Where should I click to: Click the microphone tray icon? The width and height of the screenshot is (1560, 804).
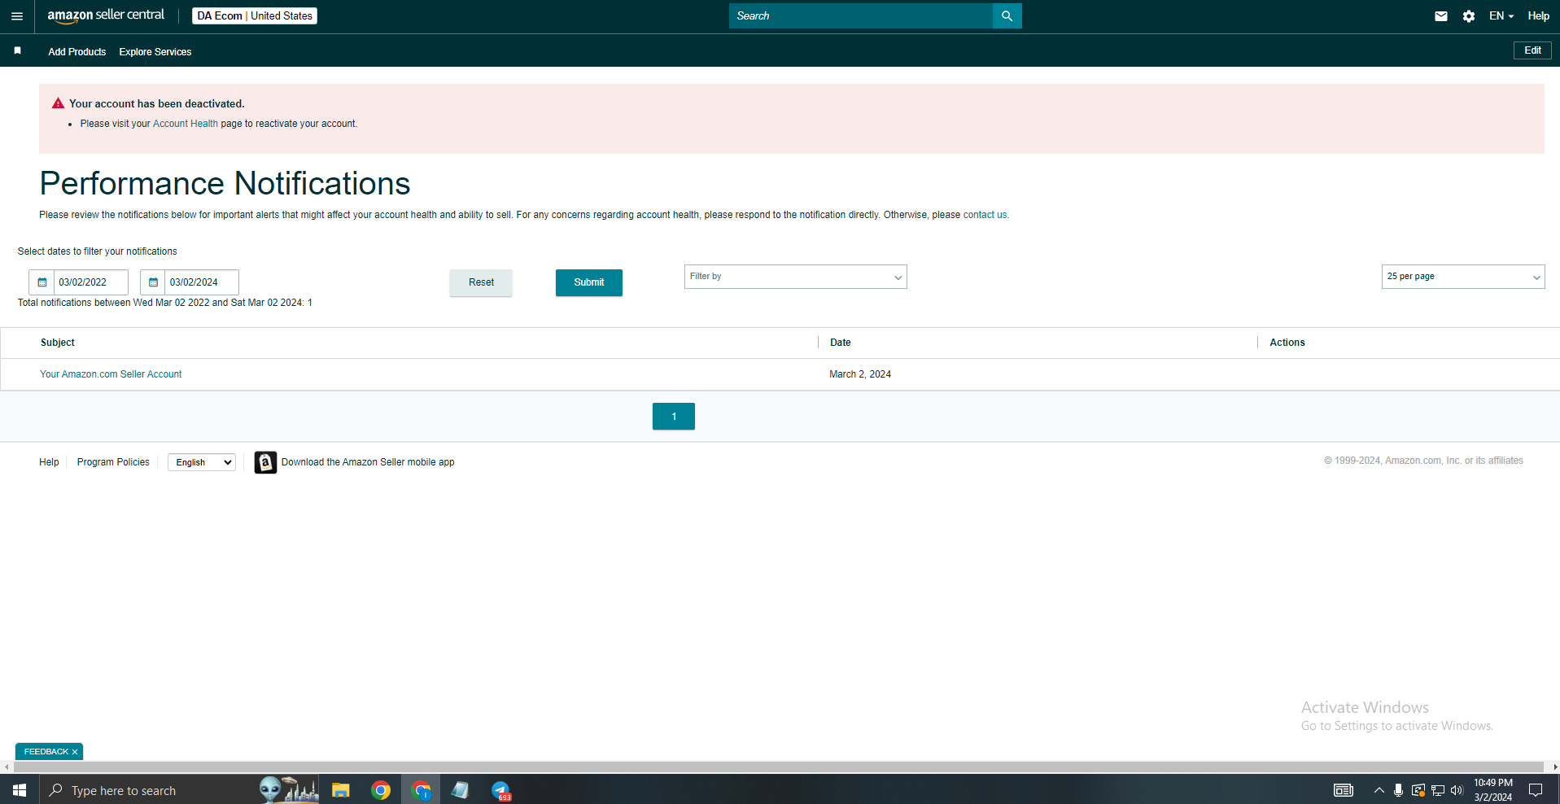click(1398, 790)
